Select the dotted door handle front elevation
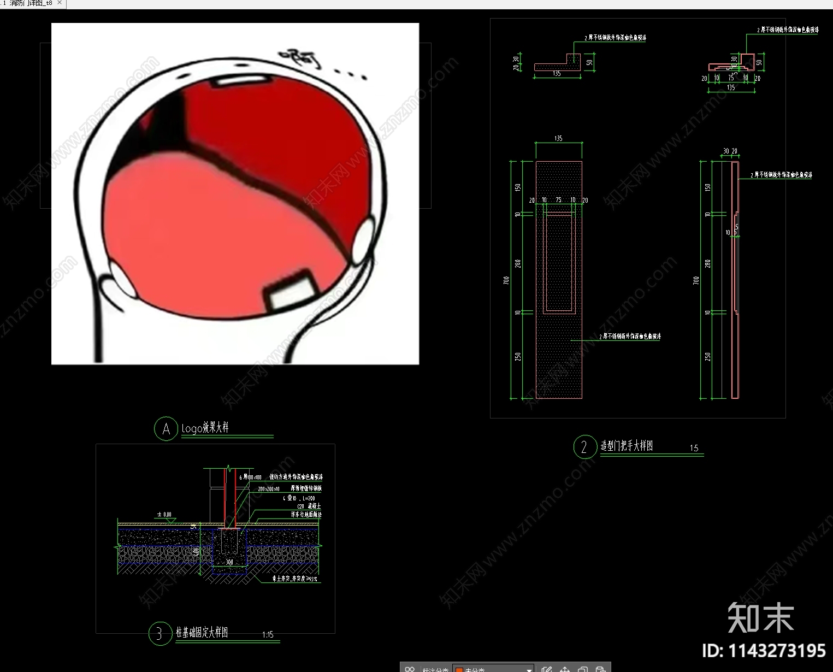Viewport: 833px width, 672px height. (x=559, y=280)
